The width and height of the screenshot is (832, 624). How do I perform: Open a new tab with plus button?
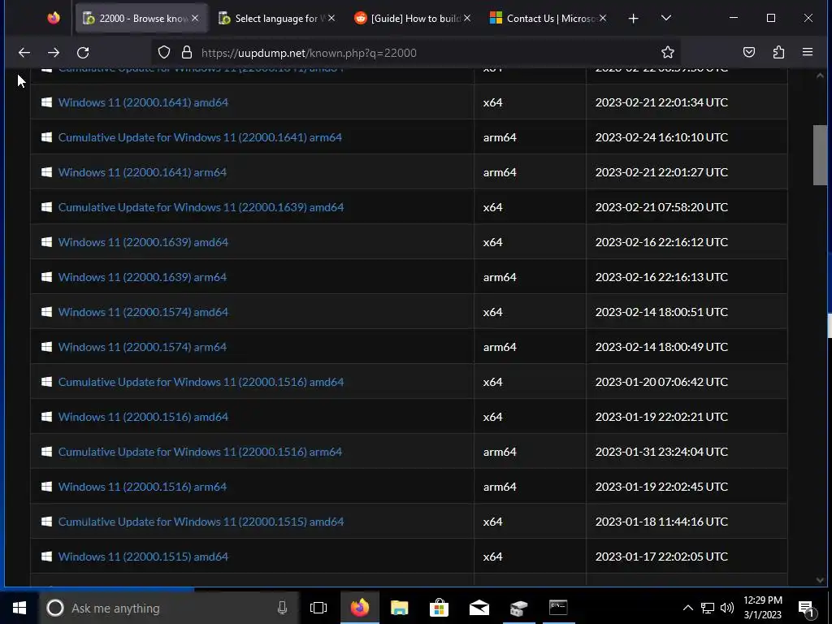pos(633,19)
